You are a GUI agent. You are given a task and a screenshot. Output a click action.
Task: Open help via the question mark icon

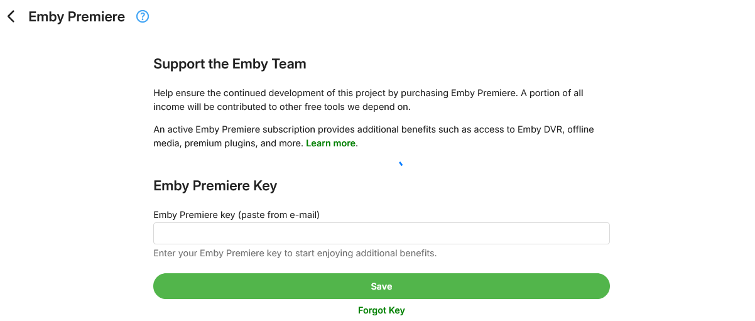pyautogui.click(x=143, y=17)
